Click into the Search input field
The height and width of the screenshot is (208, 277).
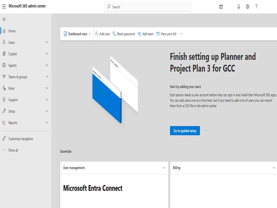coord(147,7)
